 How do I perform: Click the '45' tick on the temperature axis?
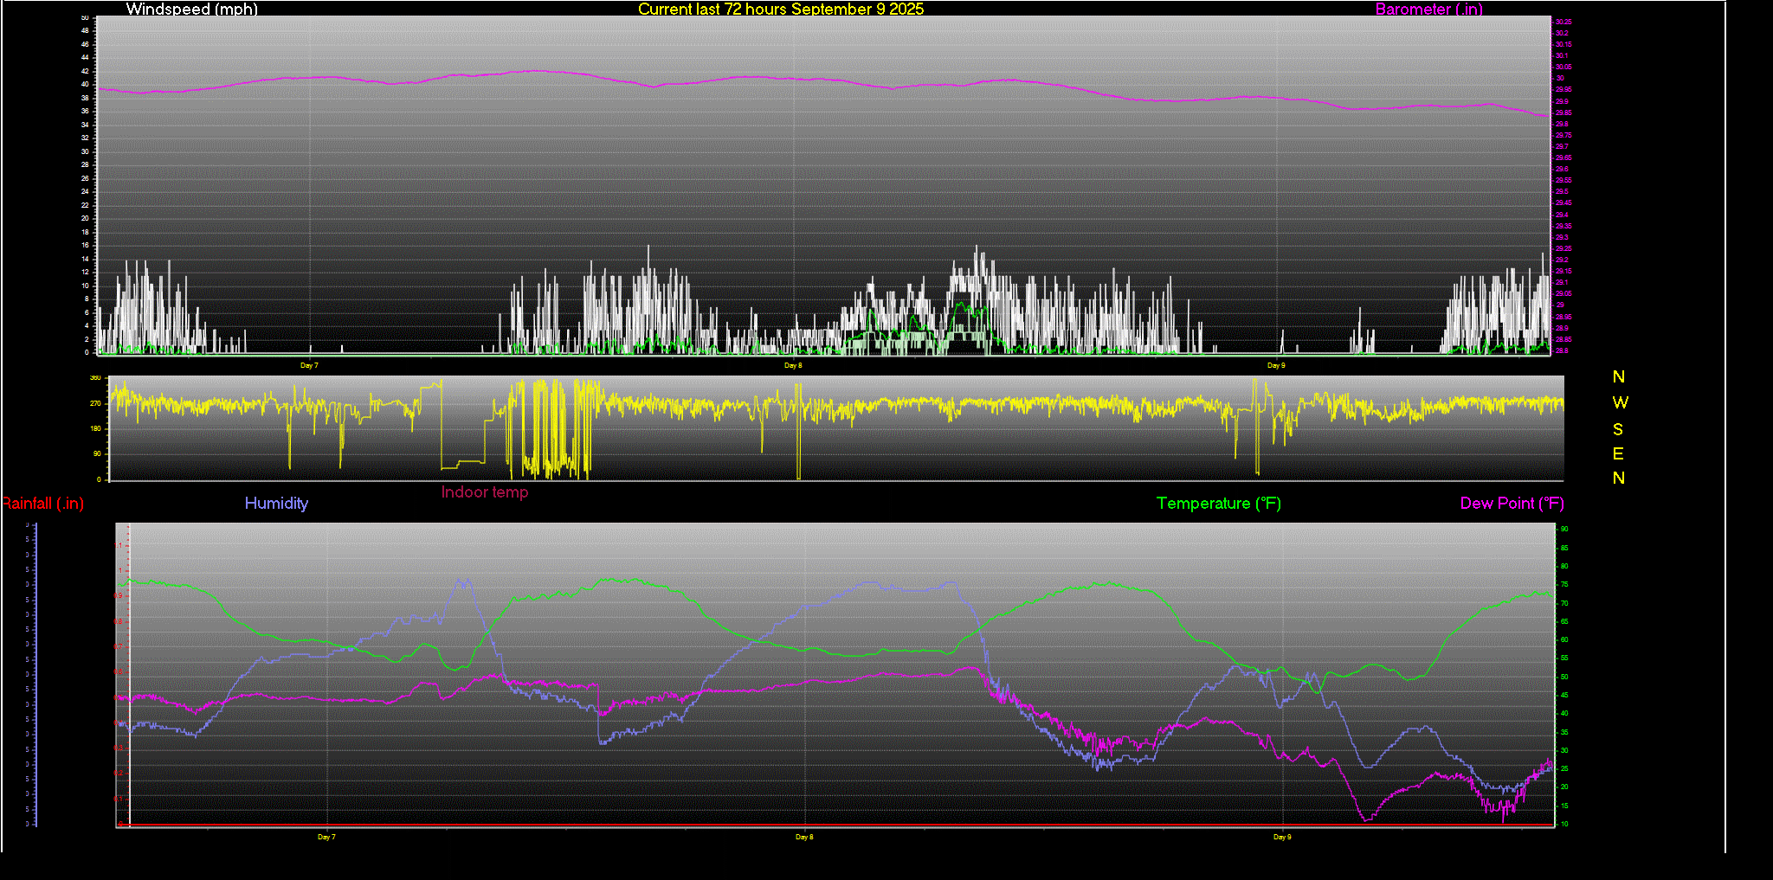point(1564,695)
